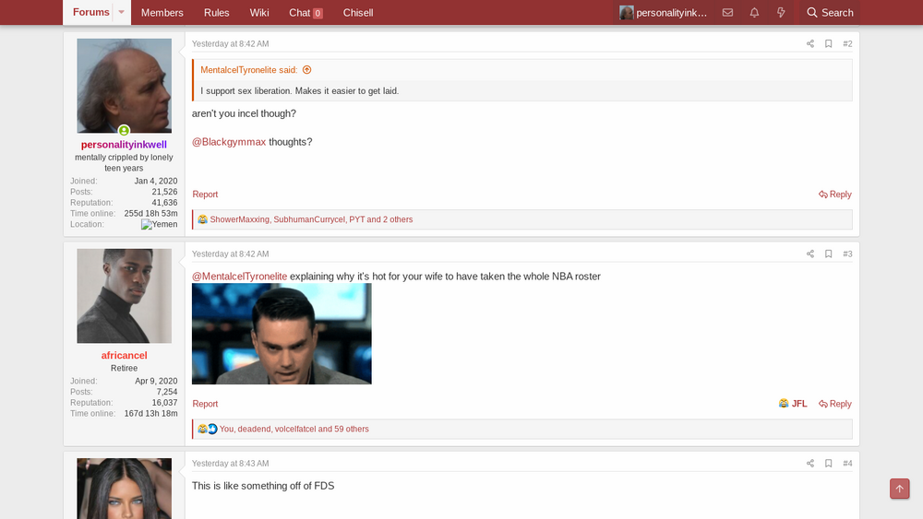Click laughing reaction emoji on post #2
This screenshot has height=519, width=923.
[x=202, y=219]
